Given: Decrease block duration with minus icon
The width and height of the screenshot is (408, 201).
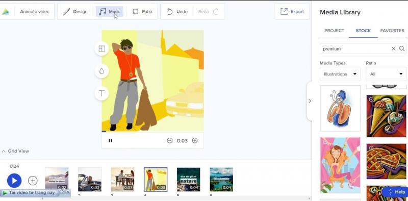Looking at the screenshot, I should tap(170, 141).
